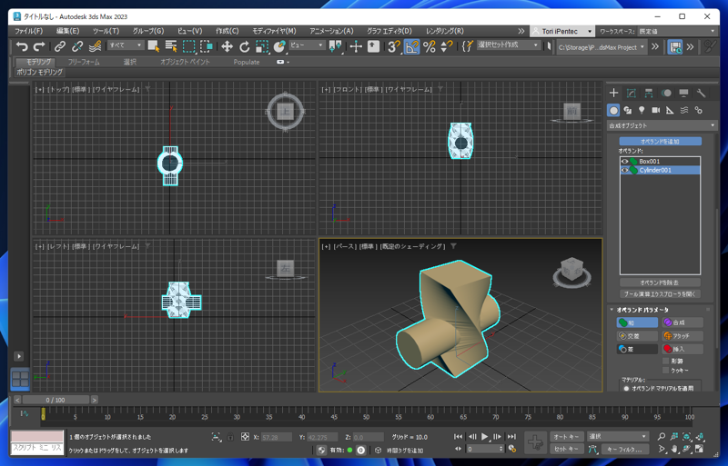
Task: Switch to the フリーフォーム ribbon tab
Action: (x=84, y=62)
